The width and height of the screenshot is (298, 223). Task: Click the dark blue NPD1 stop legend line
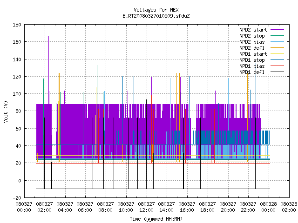(x=277, y=60)
